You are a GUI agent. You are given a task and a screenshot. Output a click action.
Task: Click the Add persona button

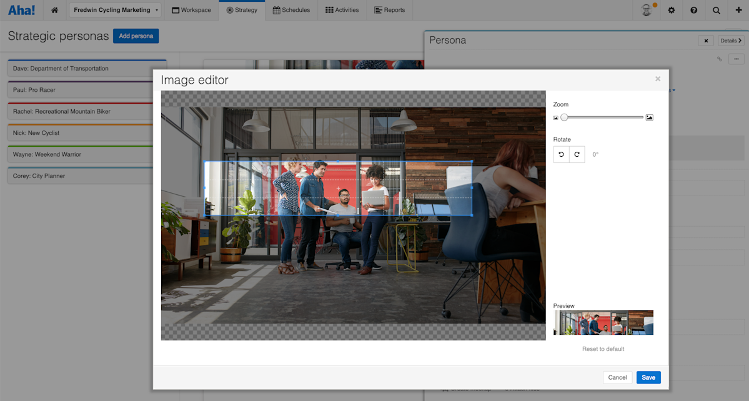pyautogui.click(x=136, y=36)
